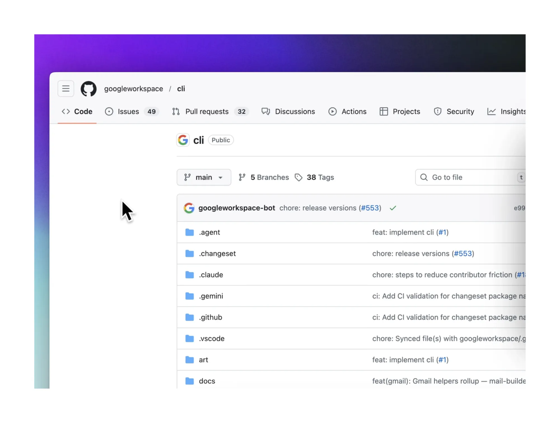This screenshot has width=560, height=423.
Task: Open the googleworkspace-bot author link
Action: (237, 208)
